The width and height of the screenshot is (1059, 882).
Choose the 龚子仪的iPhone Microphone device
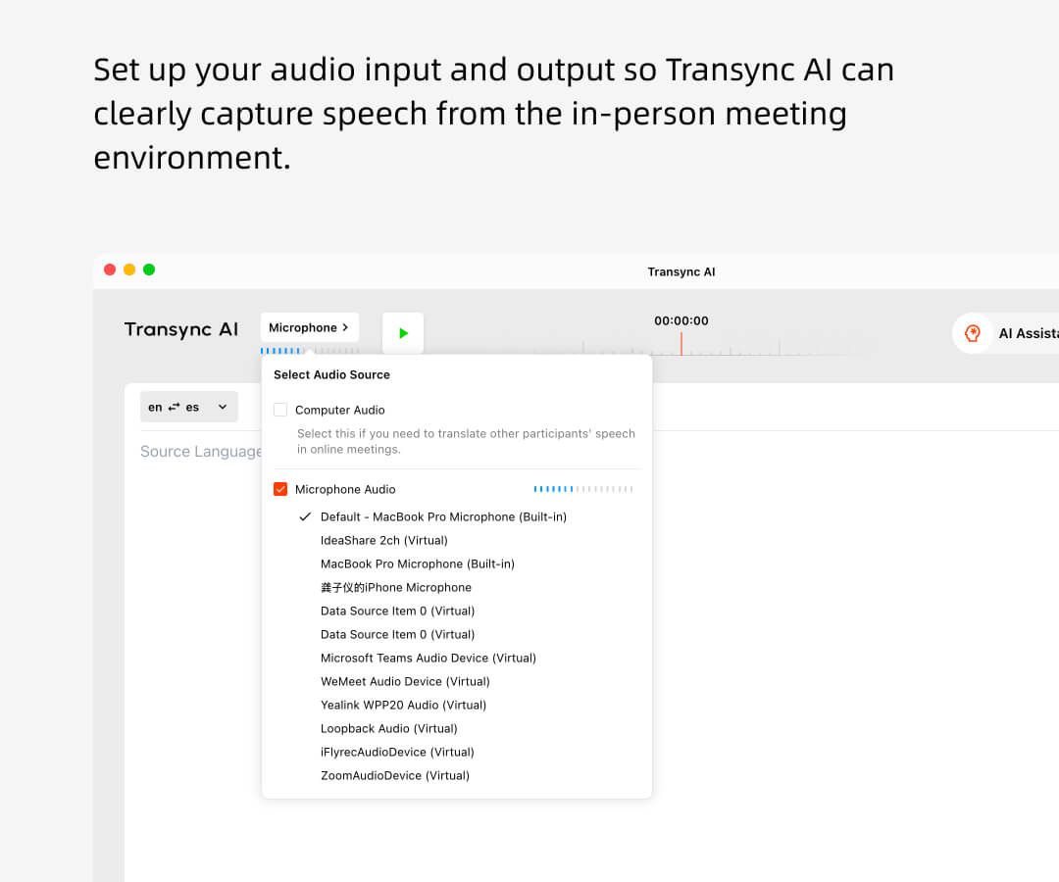point(396,587)
